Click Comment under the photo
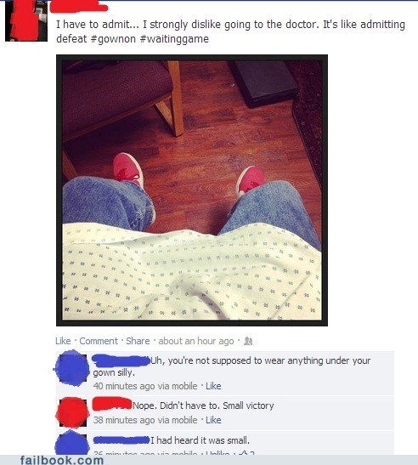This screenshot has height=465, width=418. pos(99,341)
